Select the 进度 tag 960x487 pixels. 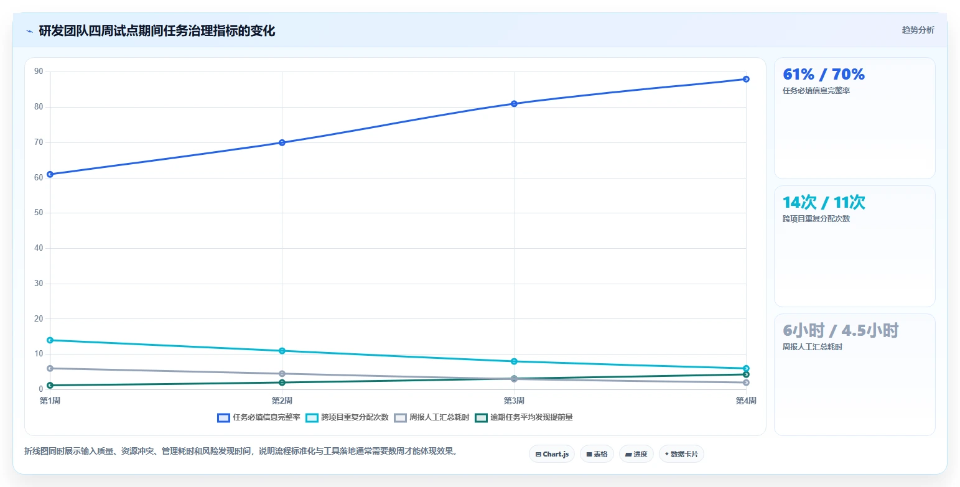point(636,454)
